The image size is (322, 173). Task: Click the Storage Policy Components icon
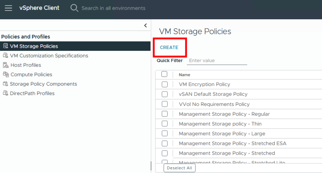point(5,84)
